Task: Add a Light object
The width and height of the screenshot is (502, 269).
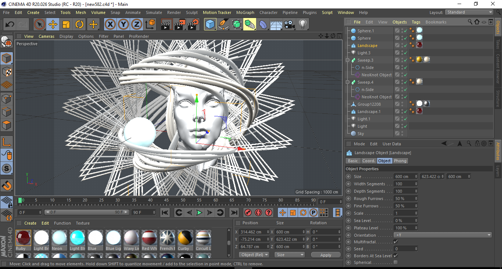Action: point(303,25)
